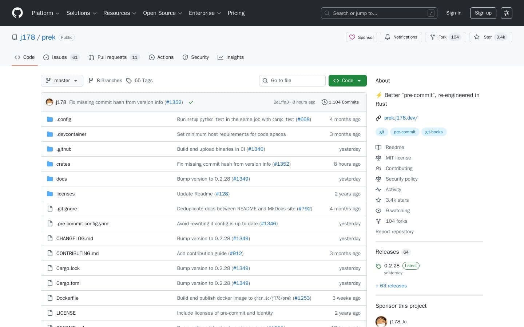The width and height of the screenshot is (524, 327).
Task: Open the command palette icon top right
Action: [507, 13]
